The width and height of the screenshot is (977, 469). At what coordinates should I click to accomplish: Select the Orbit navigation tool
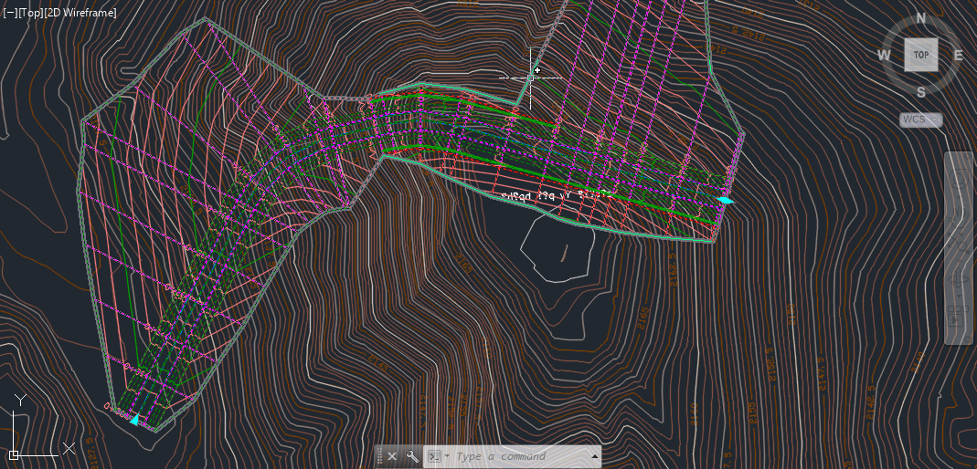click(x=959, y=278)
